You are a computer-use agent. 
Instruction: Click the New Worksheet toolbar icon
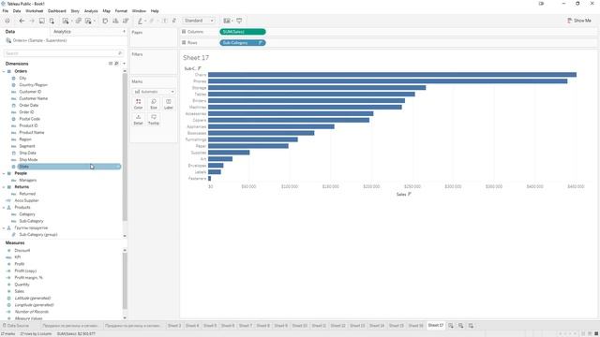click(66, 21)
